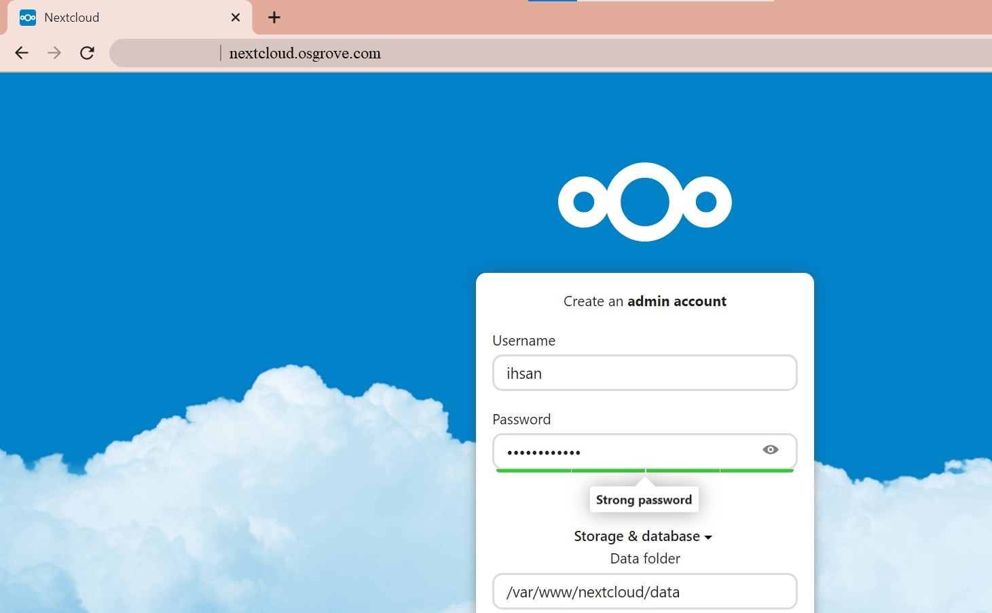Viewport: 992px width, 613px height.
Task: Reload the Nextcloud setup page
Action: (87, 52)
